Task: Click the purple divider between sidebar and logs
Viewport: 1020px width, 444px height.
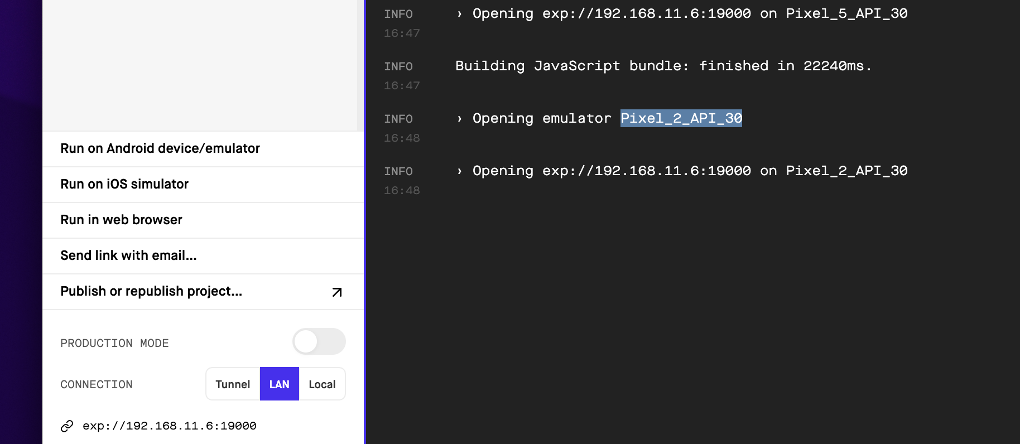Action: tap(364, 223)
